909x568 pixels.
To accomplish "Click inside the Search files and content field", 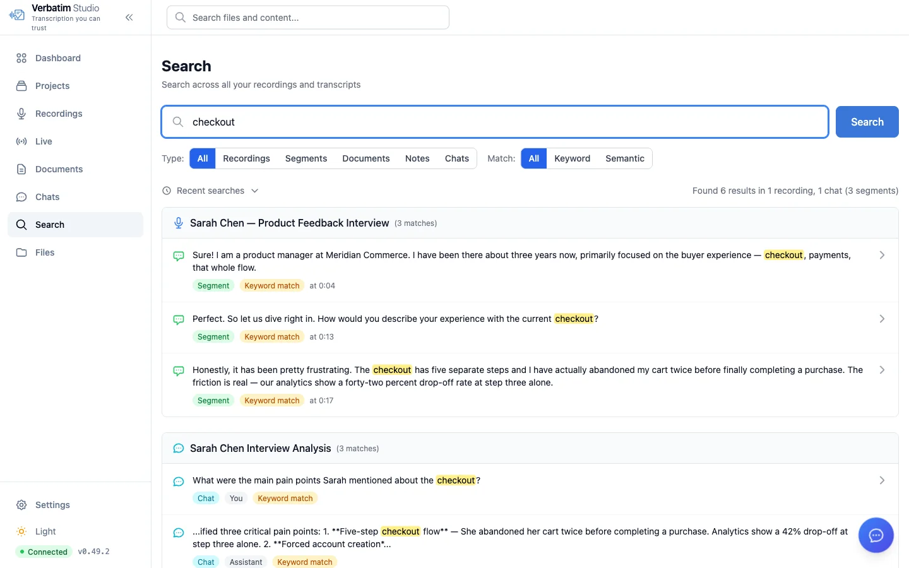I will [x=307, y=17].
